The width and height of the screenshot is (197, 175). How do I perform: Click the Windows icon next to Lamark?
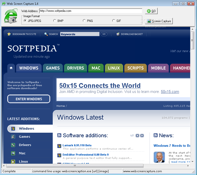(x=59, y=146)
